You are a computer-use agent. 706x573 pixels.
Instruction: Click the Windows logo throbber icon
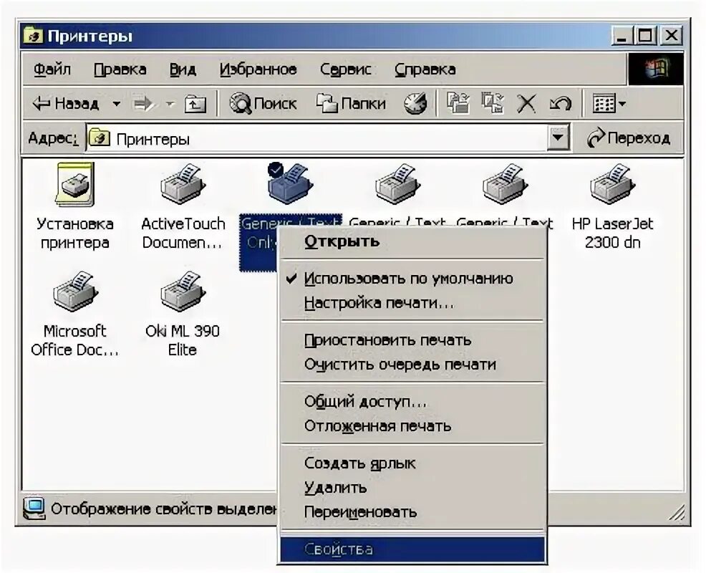pos(656,69)
